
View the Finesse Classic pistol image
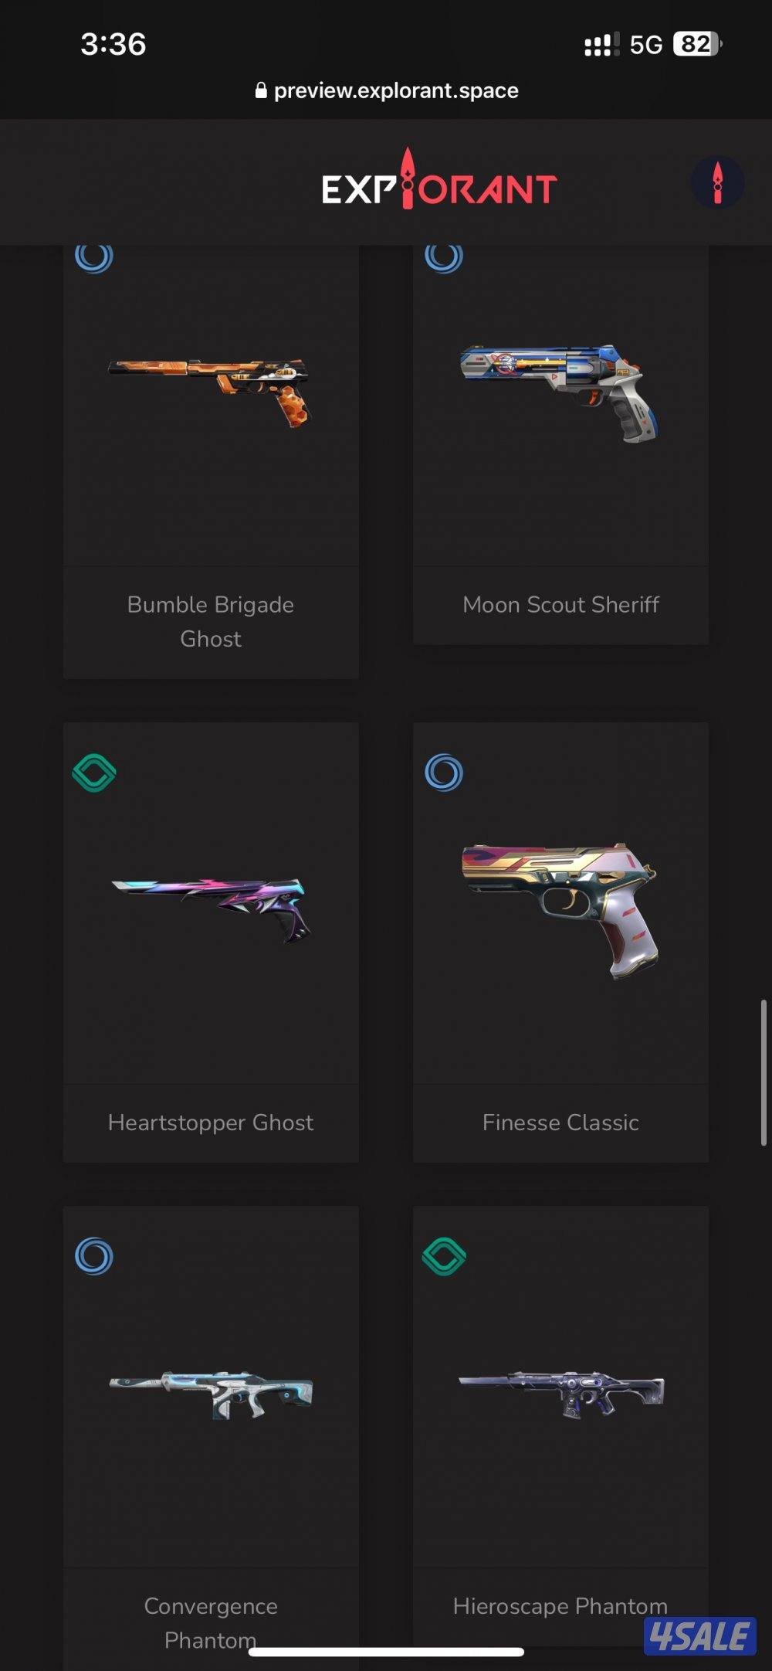(x=560, y=910)
